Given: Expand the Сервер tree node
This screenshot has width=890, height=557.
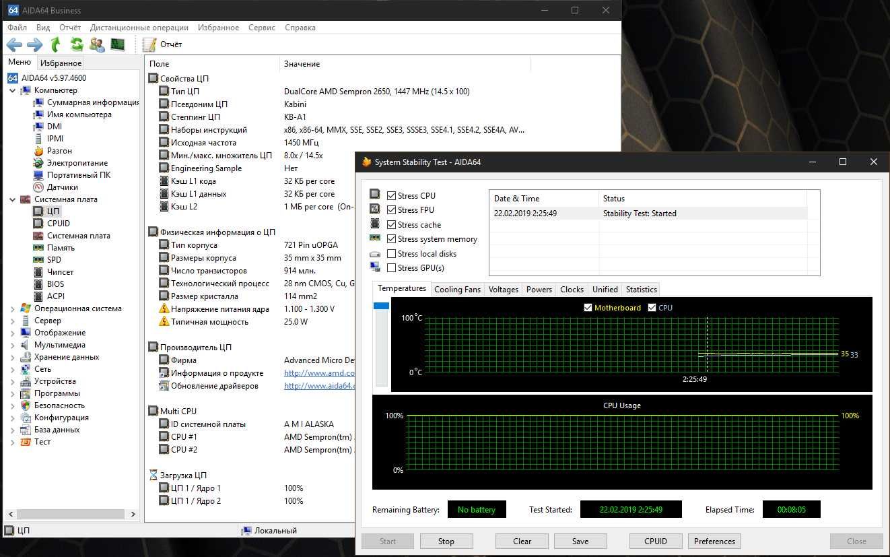Looking at the screenshot, I should click(x=12, y=321).
